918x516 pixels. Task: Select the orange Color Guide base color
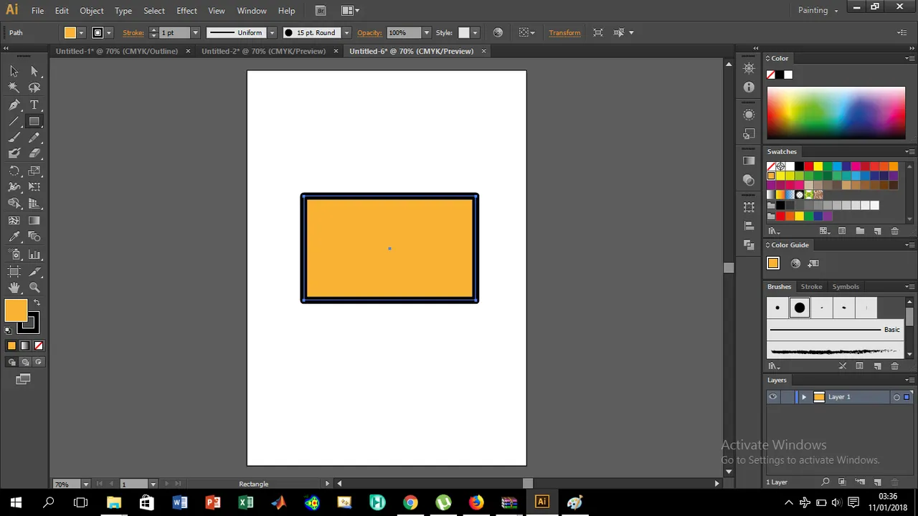(773, 264)
